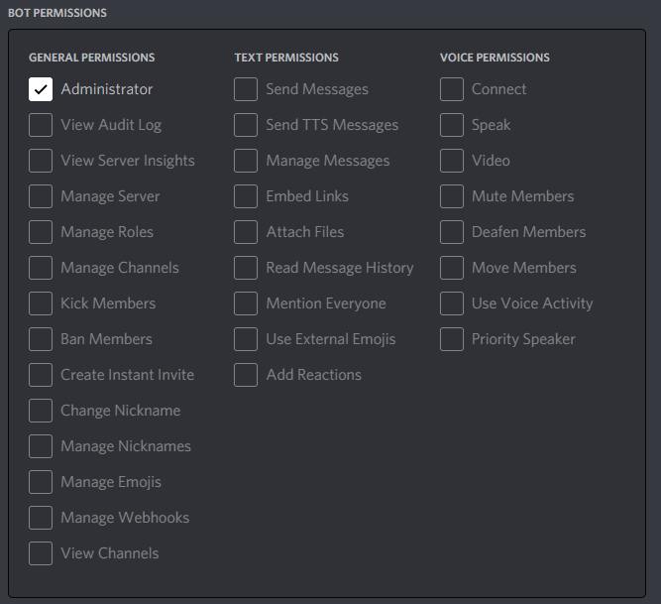Select the Manage Roles permission
Screen dimensions: 661x604
(41, 232)
